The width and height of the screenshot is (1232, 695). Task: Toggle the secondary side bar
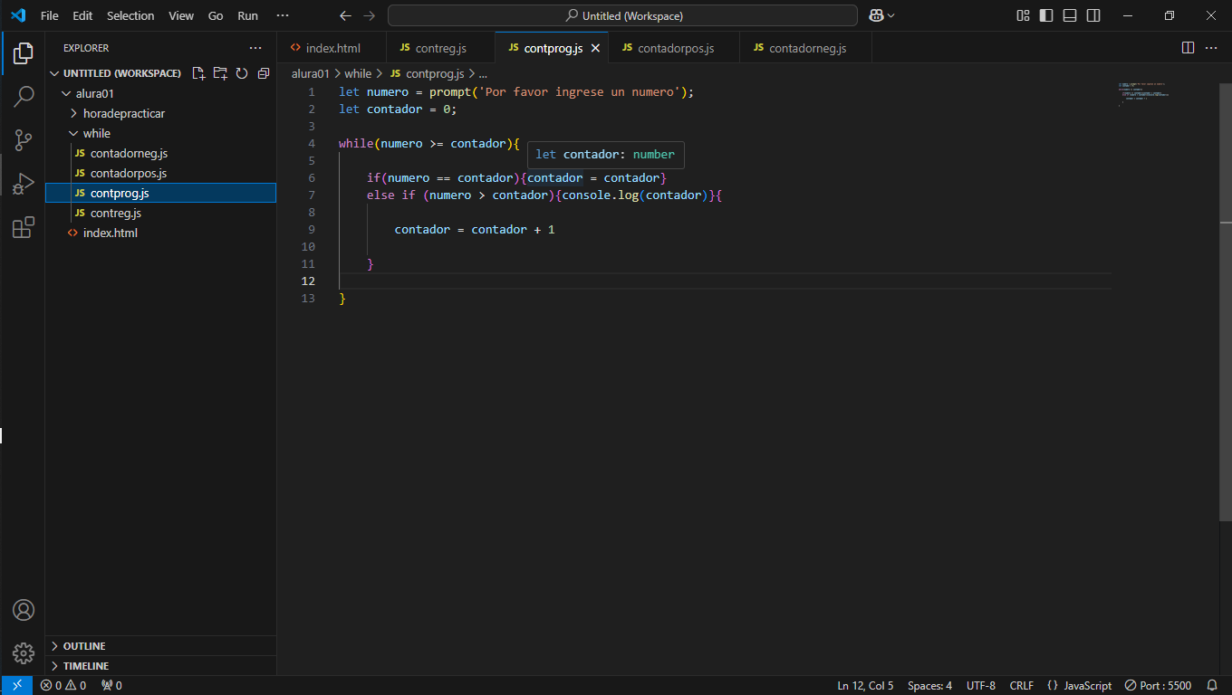coord(1093,15)
